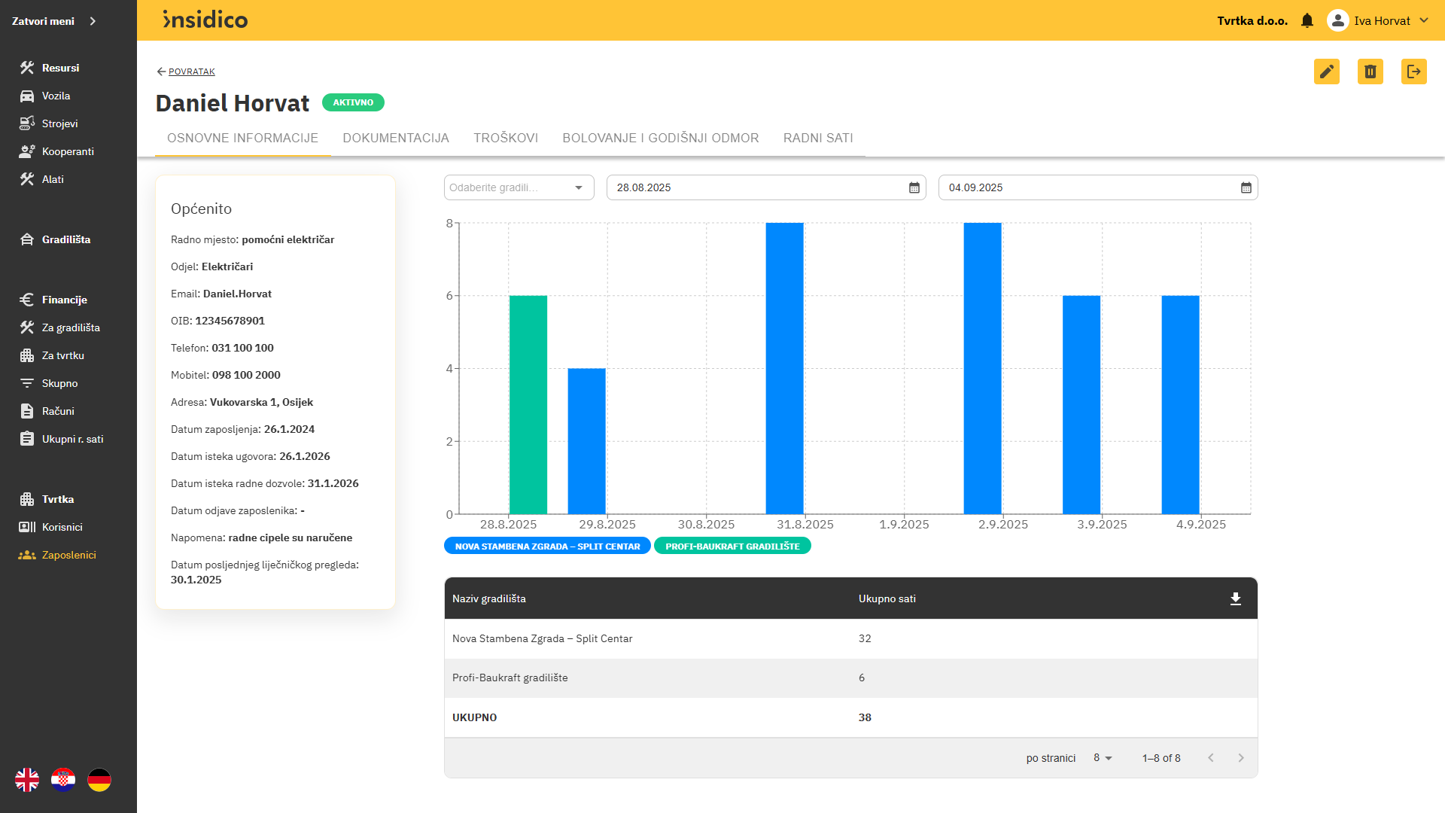The width and height of the screenshot is (1445, 813).
Task: Open rows per page dropdown
Action: point(1103,758)
